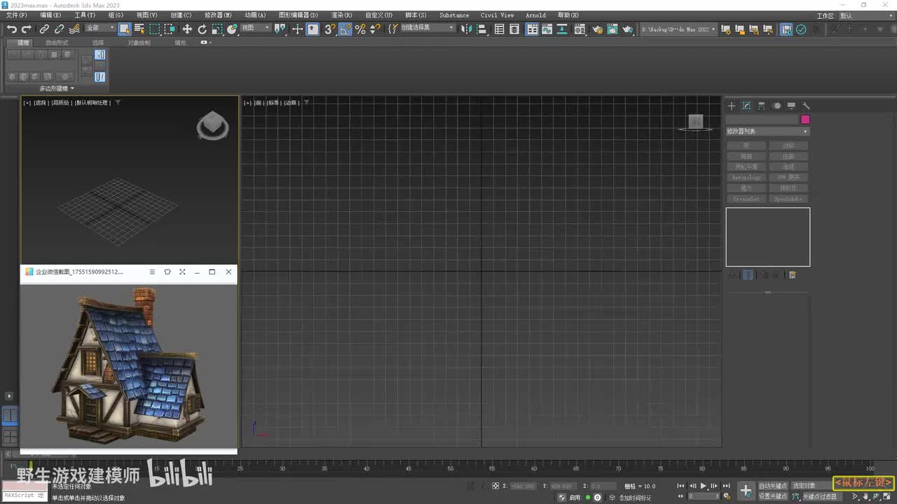Go to the animation start frame

pyautogui.click(x=680, y=486)
